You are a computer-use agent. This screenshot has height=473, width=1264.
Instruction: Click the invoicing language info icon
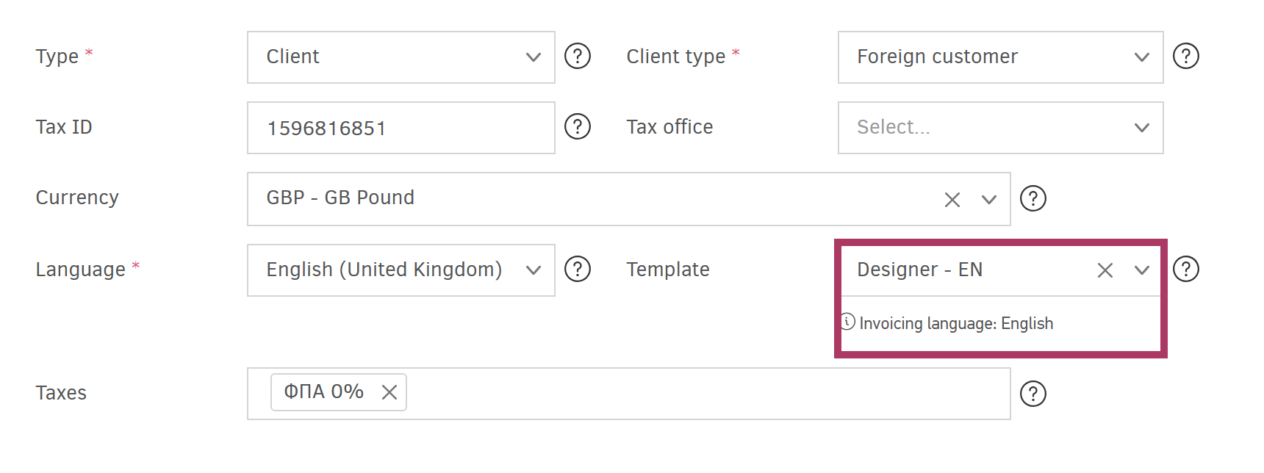849,321
